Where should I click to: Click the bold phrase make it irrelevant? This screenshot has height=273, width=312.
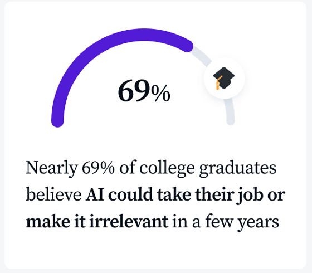tap(97, 221)
